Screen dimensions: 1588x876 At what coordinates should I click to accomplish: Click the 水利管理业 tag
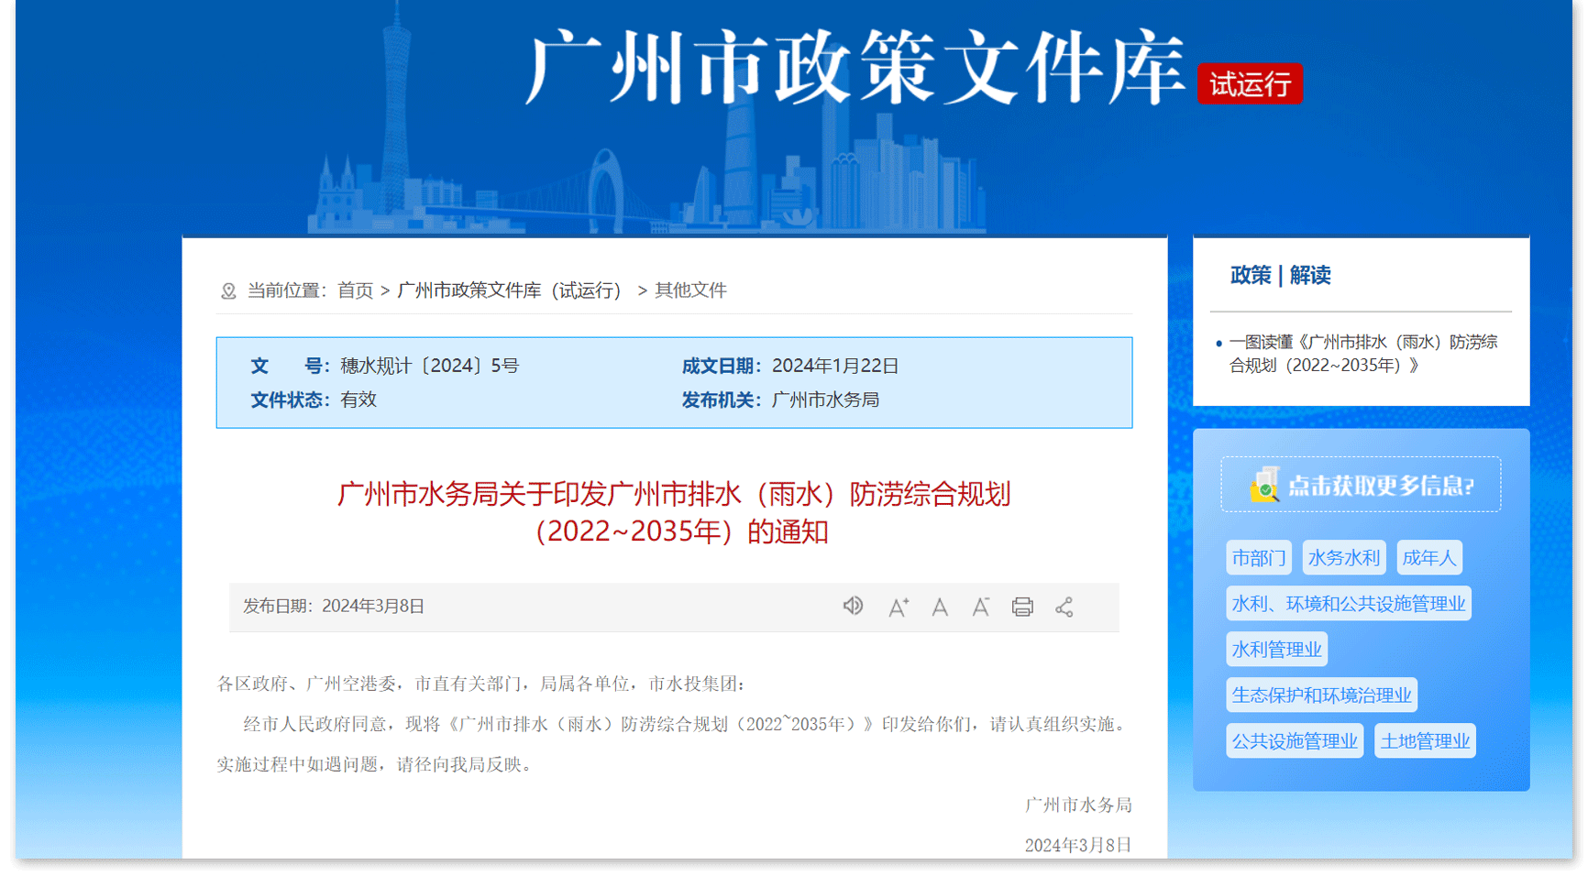[1276, 649]
